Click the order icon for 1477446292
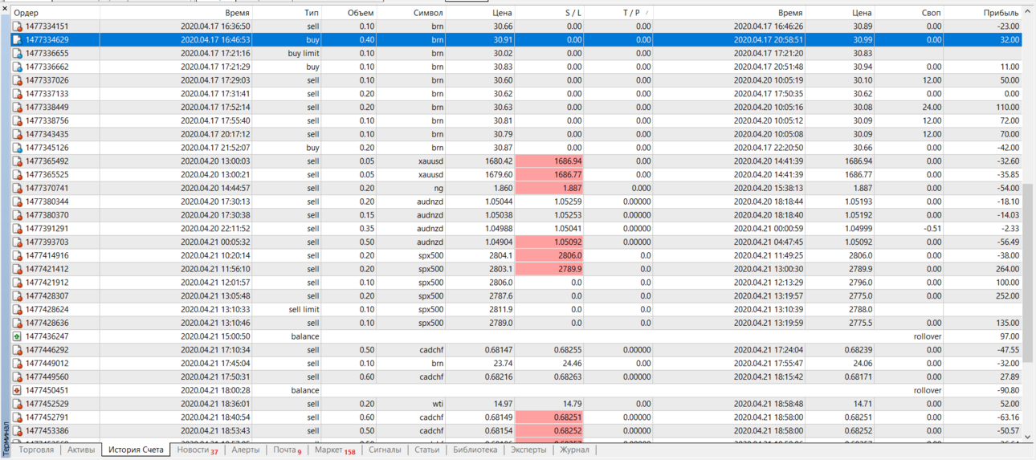The width and height of the screenshot is (1036, 460). click(x=17, y=350)
